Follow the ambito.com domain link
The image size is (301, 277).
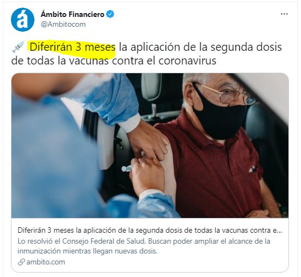point(46,262)
